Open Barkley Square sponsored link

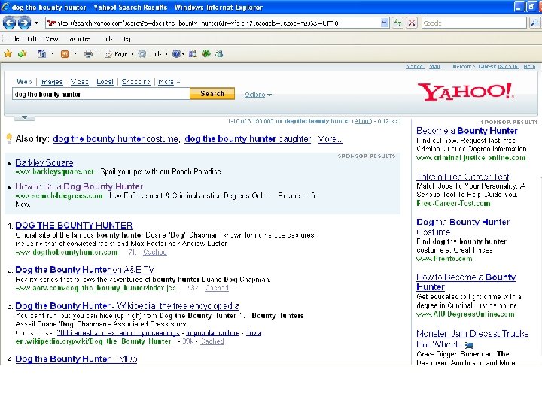click(44, 162)
